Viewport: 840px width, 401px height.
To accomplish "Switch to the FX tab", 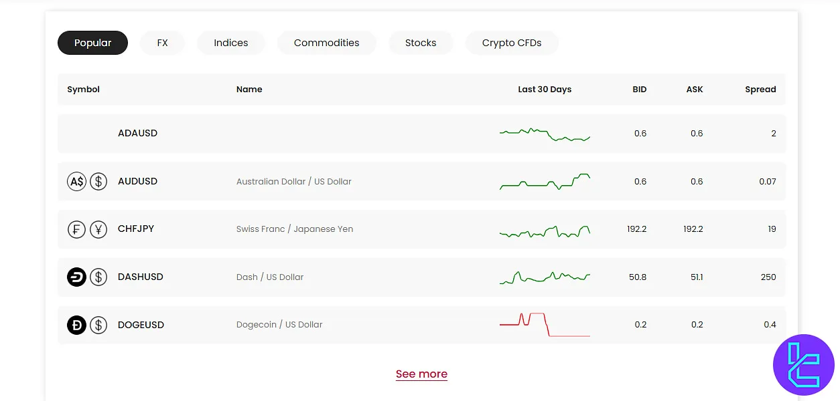I will 162,43.
